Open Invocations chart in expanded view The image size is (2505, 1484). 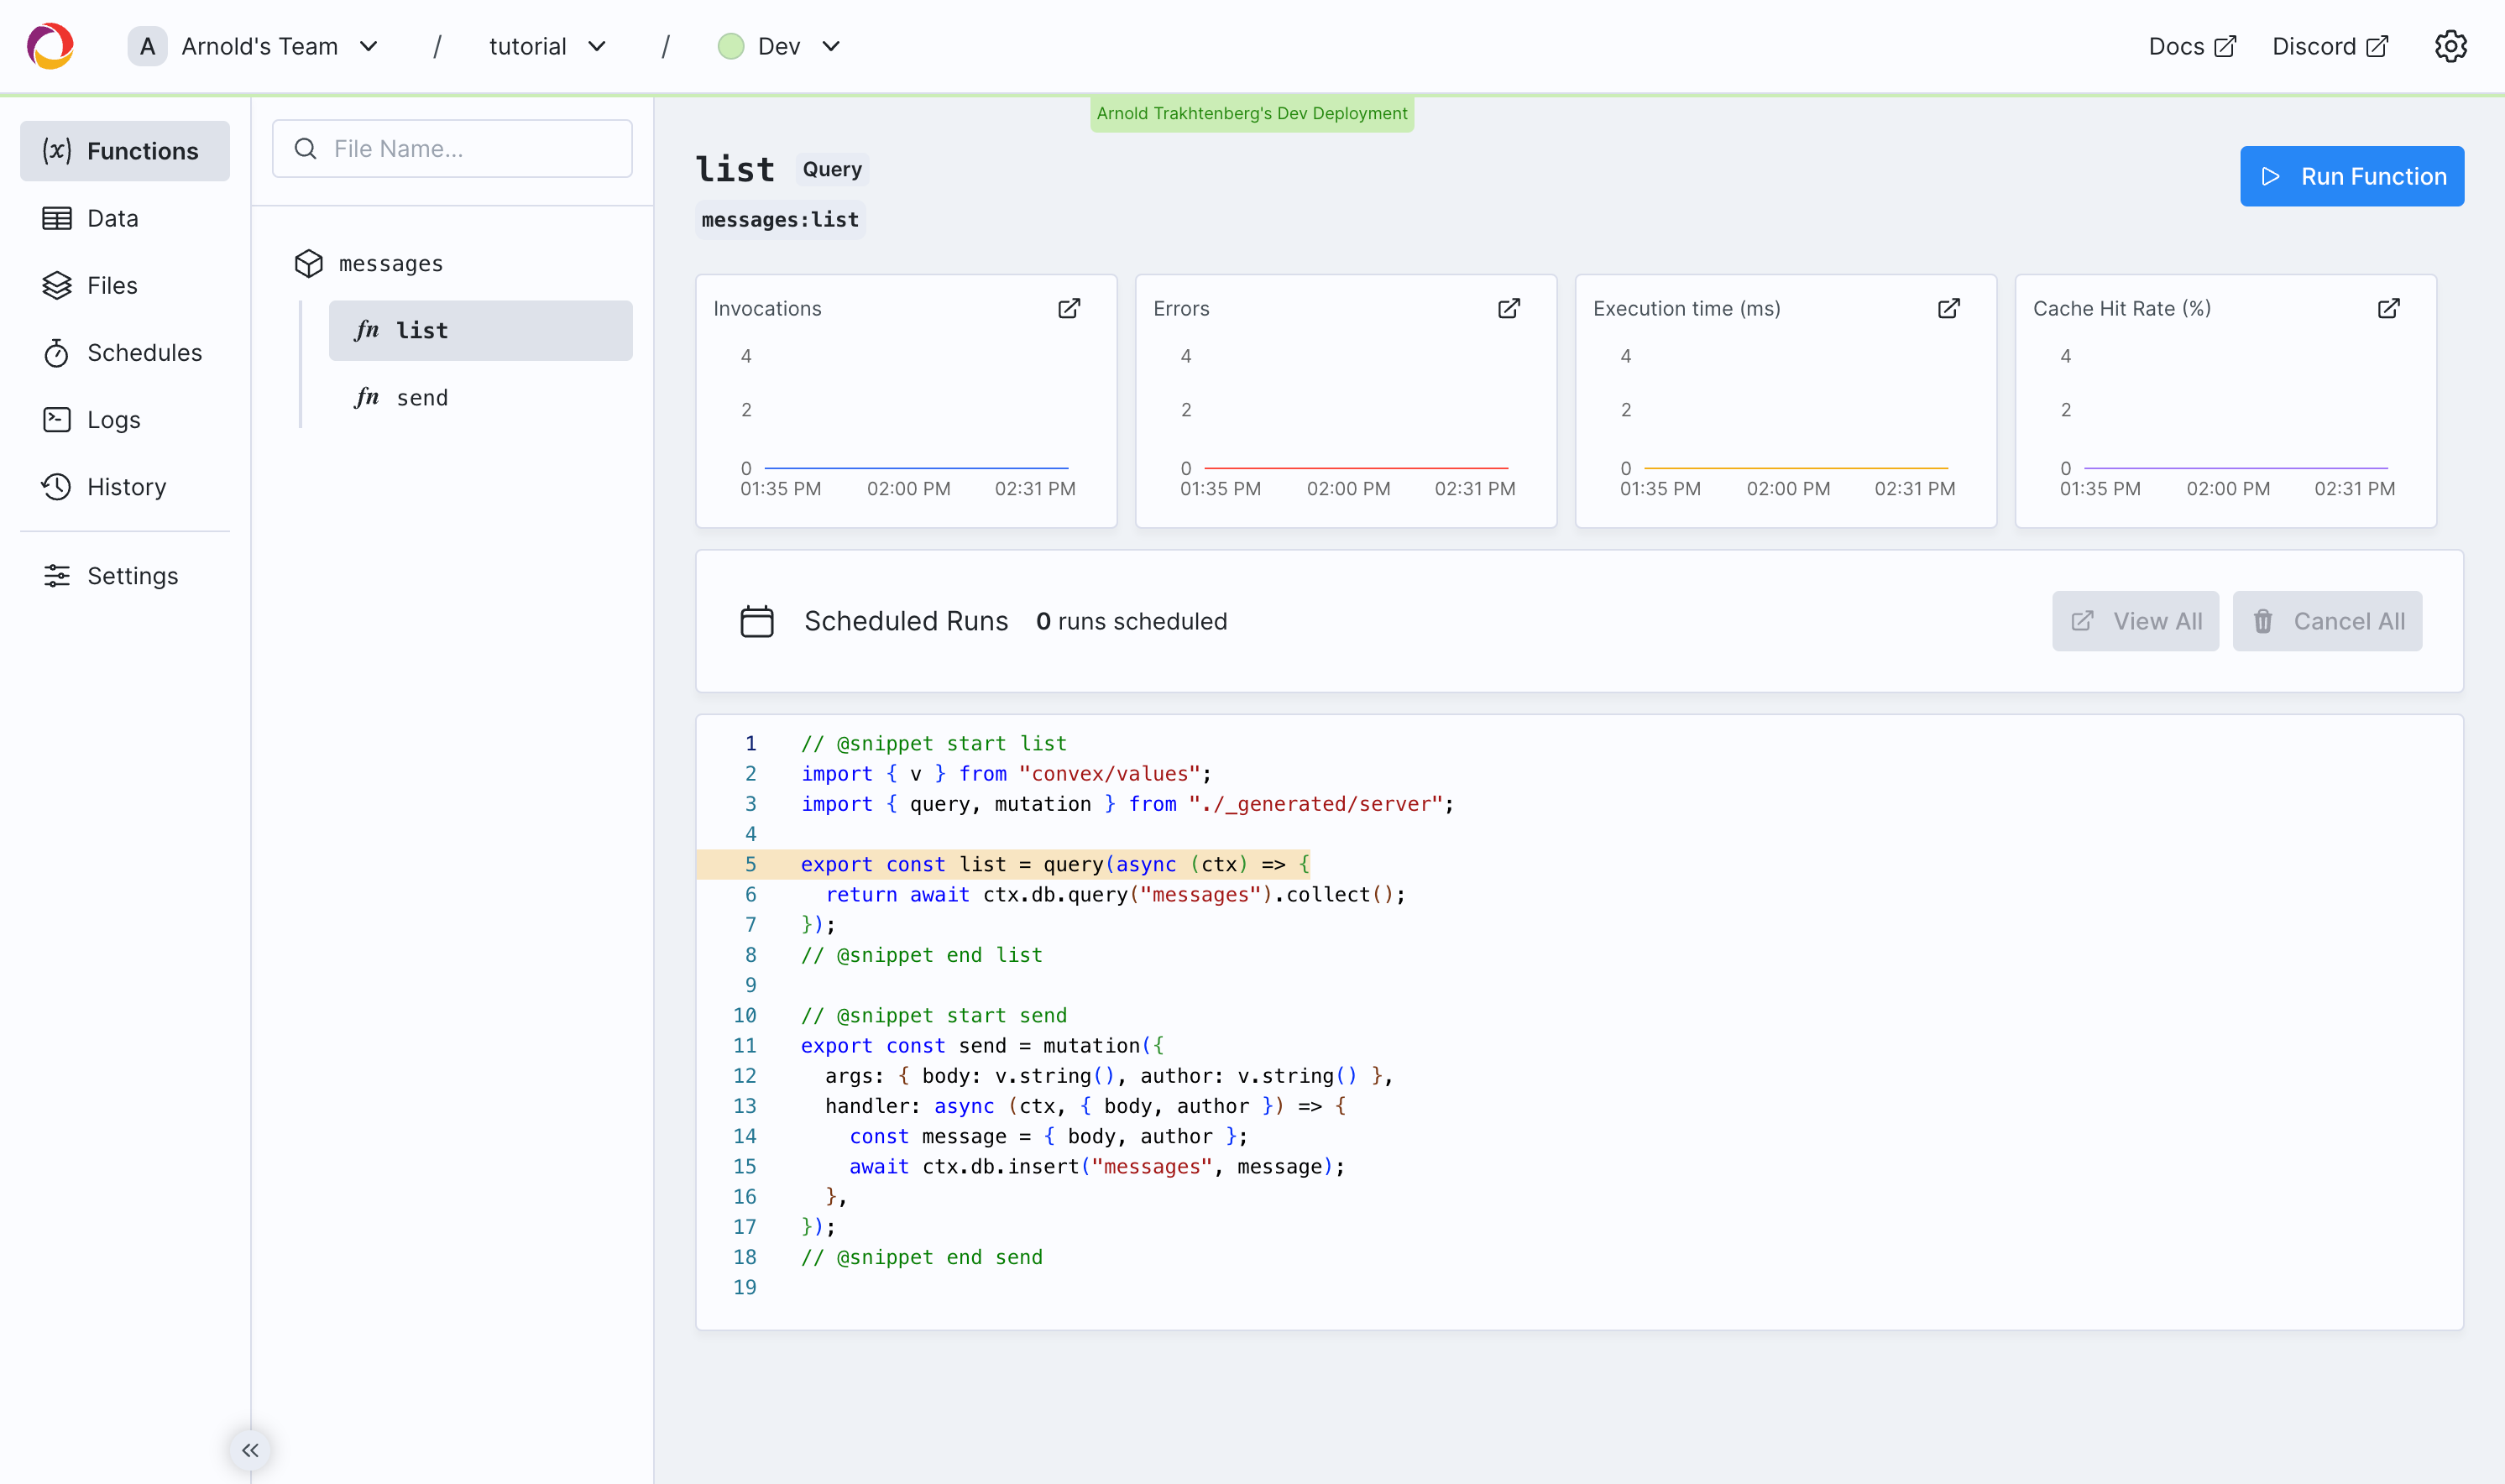pyautogui.click(x=1069, y=309)
